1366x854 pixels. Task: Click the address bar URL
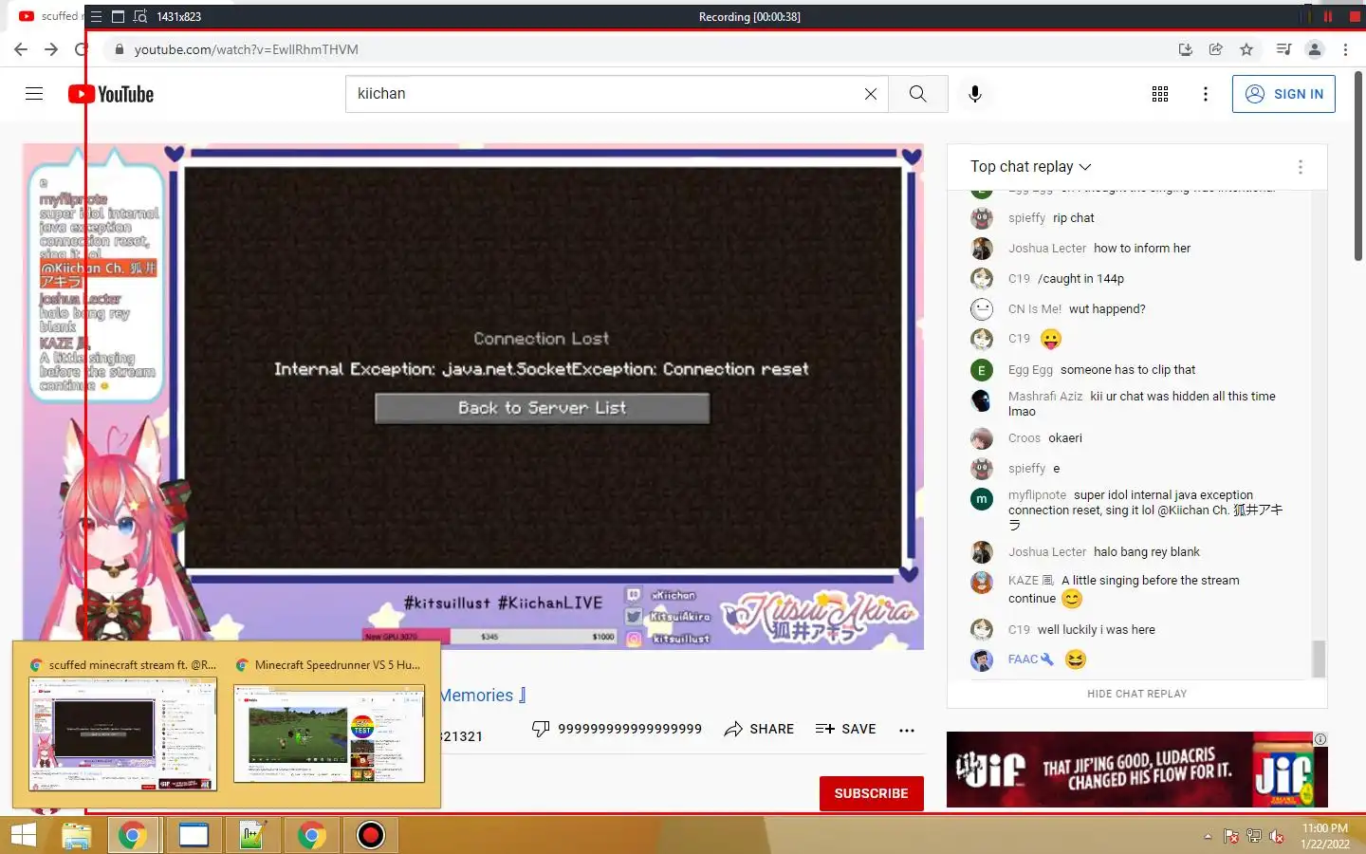click(246, 49)
